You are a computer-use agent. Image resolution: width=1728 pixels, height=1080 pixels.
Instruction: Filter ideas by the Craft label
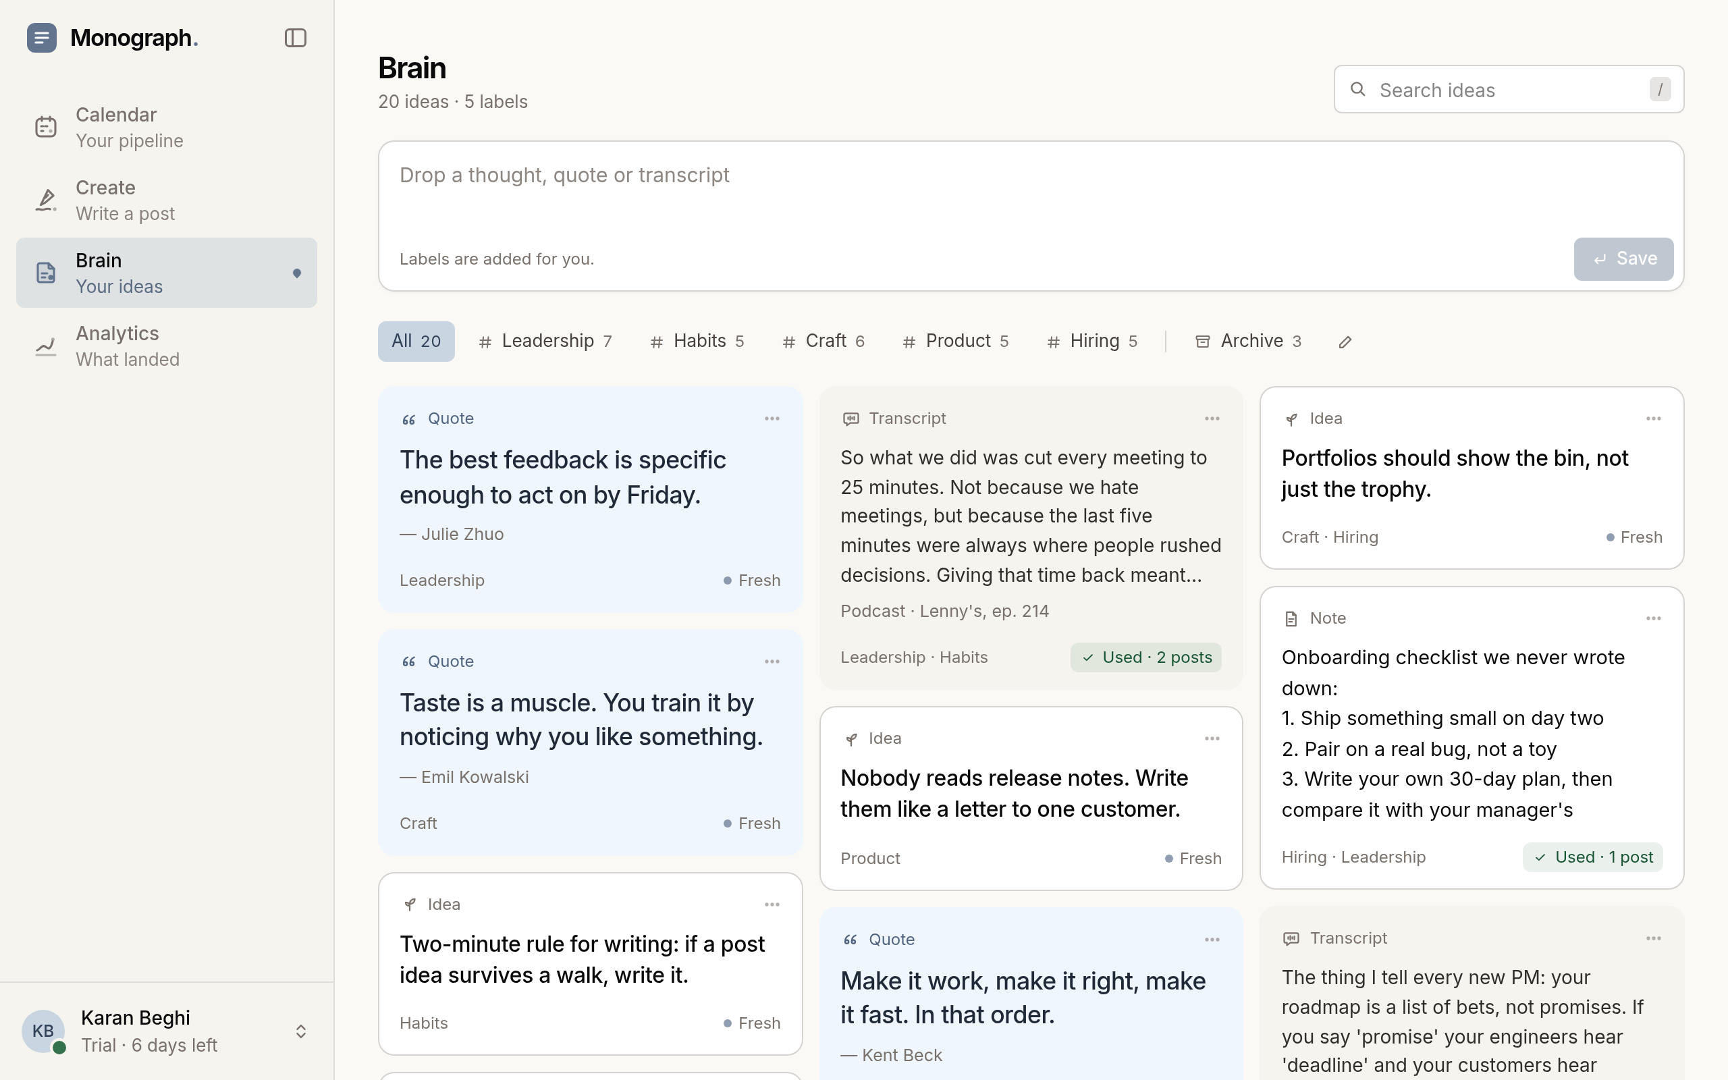(x=823, y=342)
